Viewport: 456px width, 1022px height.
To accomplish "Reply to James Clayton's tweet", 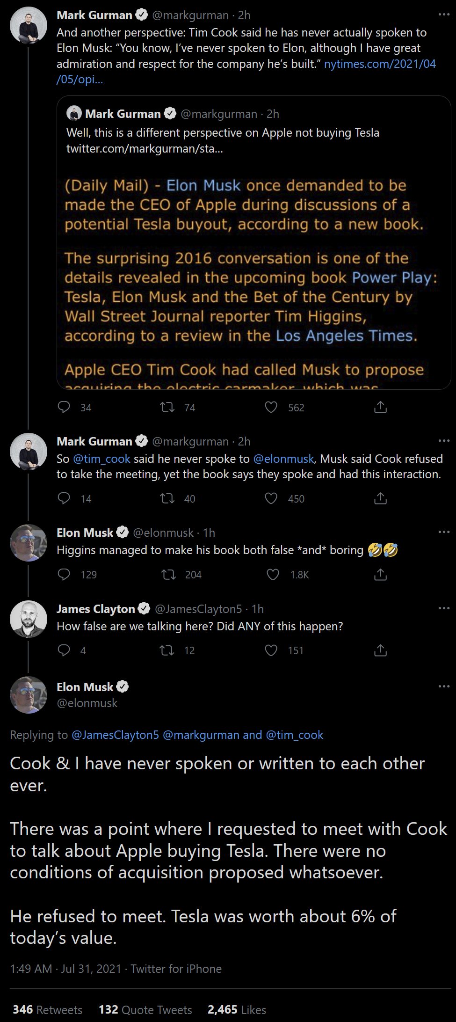I will click(64, 650).
